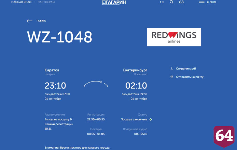Click arrival time 02:10

point(136,86)
